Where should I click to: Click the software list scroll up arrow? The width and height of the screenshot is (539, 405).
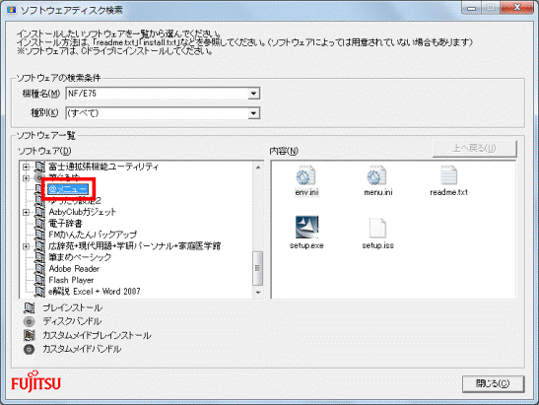point(258,168)
